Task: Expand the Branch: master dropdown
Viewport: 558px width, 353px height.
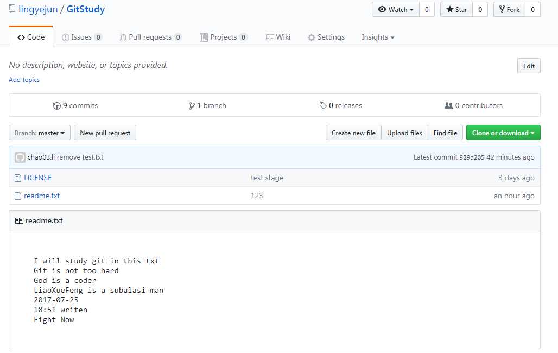Action: pyautogui.click(x=40, y=133)
